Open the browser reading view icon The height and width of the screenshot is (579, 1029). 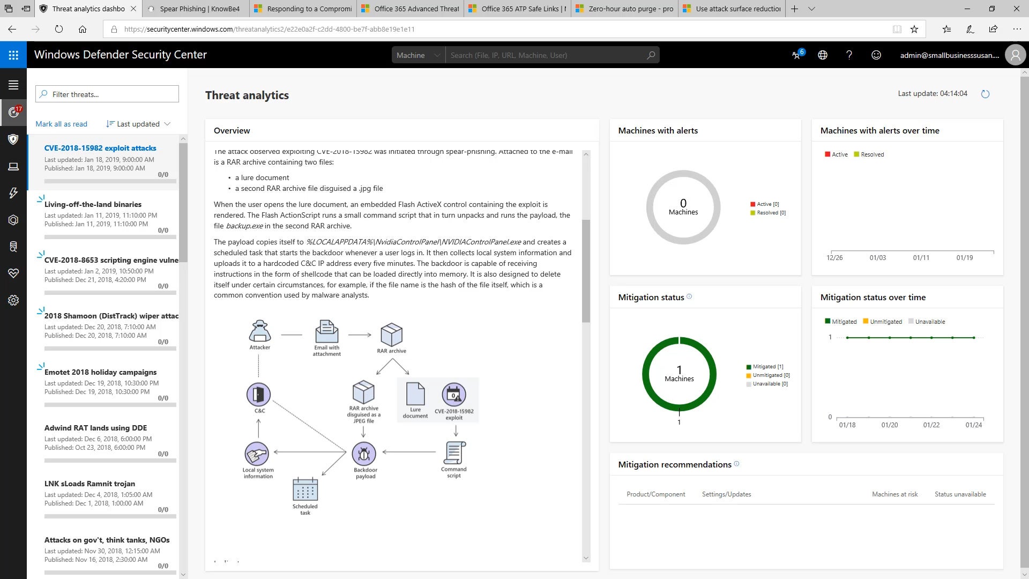click(x=897, y=29)
